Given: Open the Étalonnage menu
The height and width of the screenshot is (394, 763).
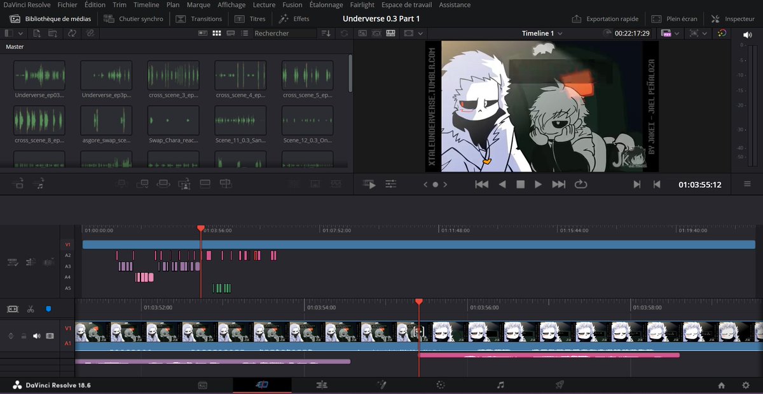Looking at the screenshot, I should point(326,5).
